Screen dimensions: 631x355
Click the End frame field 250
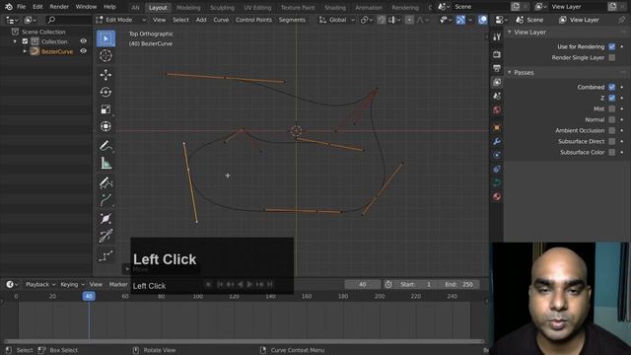[458, 284]
